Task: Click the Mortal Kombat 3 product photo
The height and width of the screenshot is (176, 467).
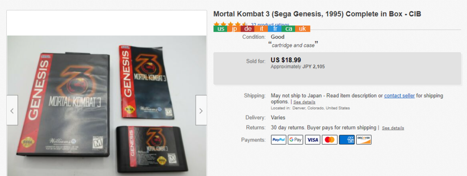Action: click(107, 106)
